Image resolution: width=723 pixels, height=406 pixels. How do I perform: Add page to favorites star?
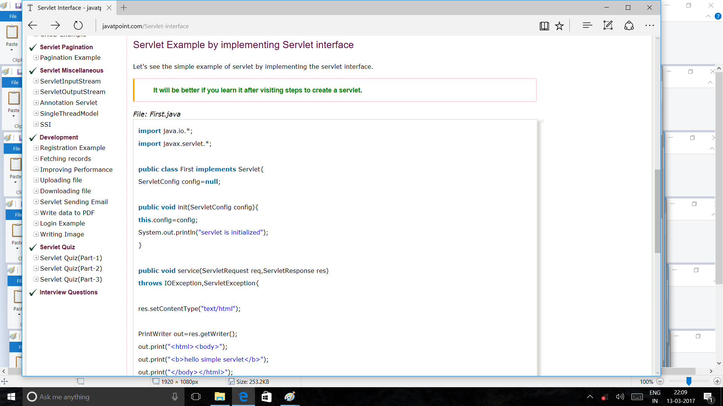click(x=560, y=26)
